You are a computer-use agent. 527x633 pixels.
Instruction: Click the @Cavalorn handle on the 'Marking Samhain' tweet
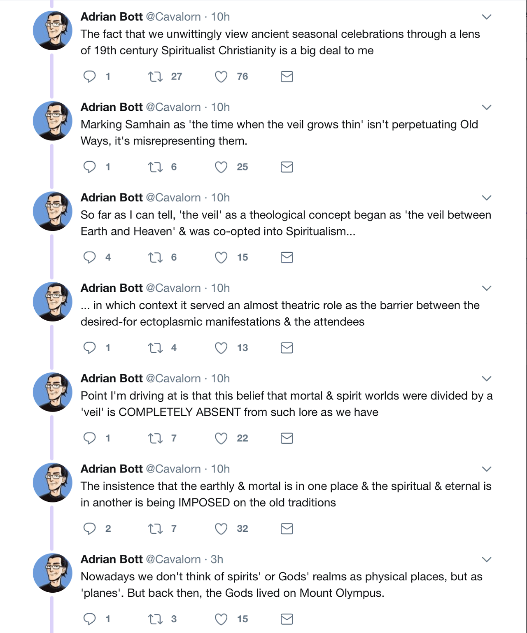coord(173,107)
